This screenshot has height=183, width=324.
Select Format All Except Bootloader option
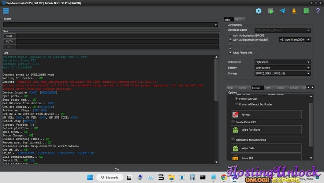pos(237,104)
